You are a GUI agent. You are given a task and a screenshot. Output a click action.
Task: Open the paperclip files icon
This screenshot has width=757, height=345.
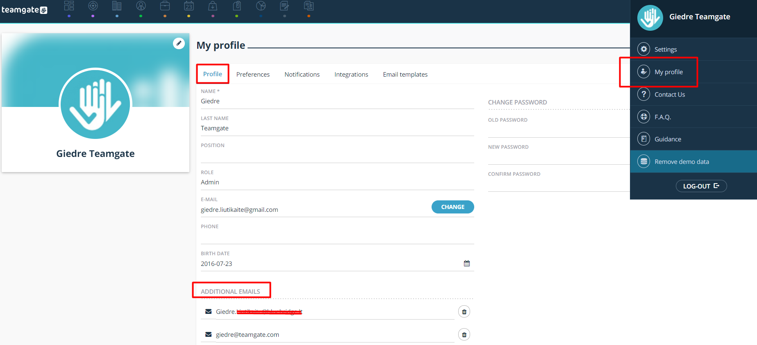[237, 6]
